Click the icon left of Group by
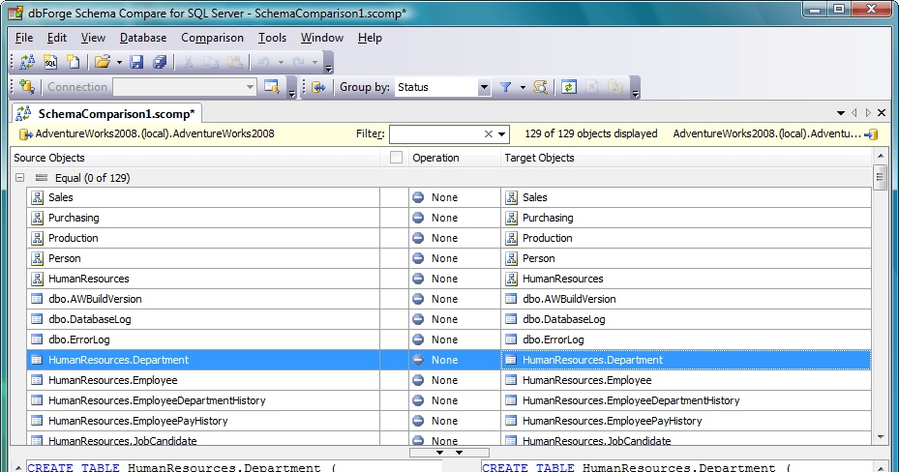The width and height of the screenshot is (899, 472). pos(318,87)
